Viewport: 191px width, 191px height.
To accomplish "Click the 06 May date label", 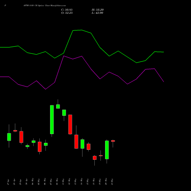I will pyautogui.click(x=45, y=181).
